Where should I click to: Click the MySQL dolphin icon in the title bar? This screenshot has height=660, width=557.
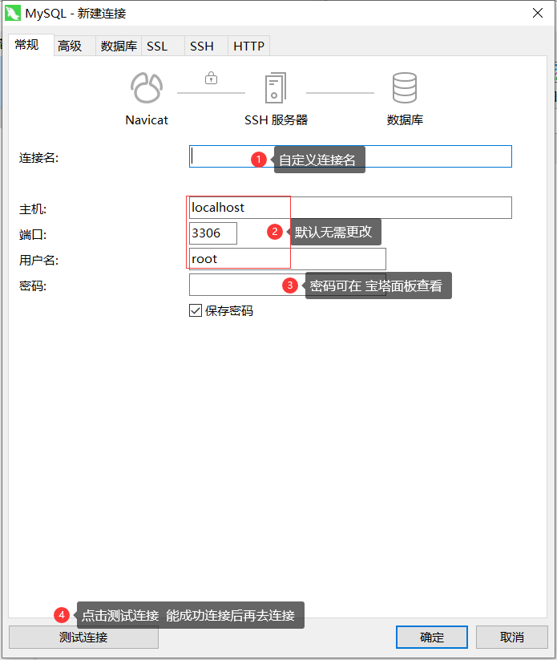(x=13, y=13)
